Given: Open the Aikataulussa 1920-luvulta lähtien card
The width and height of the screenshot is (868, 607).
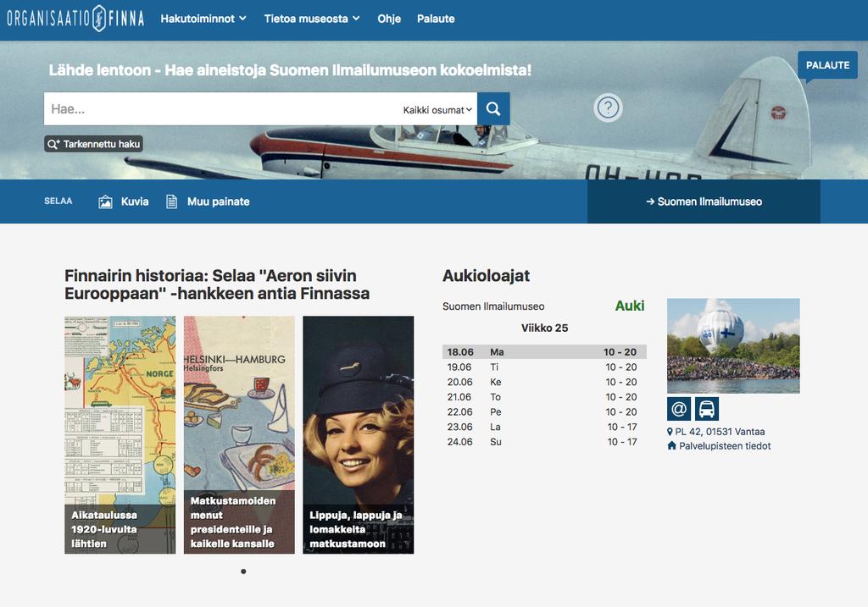Looking at the screenshot, I should (120, 435).
